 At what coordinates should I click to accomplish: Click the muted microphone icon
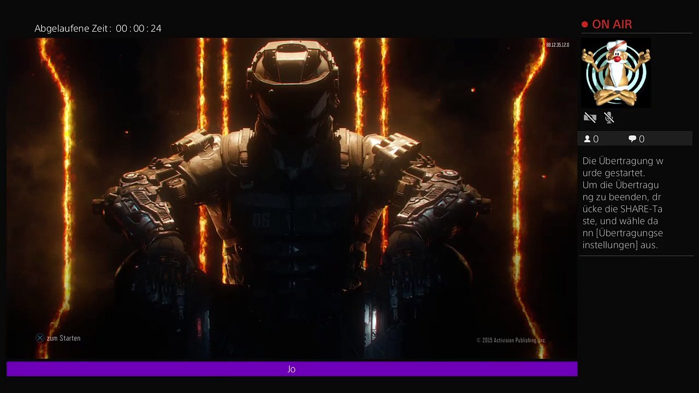click(609, 117)
